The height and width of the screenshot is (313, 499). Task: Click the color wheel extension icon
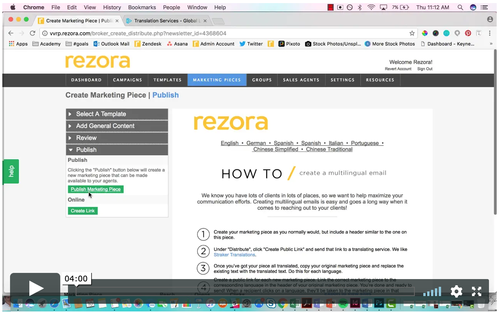(425, 33)
